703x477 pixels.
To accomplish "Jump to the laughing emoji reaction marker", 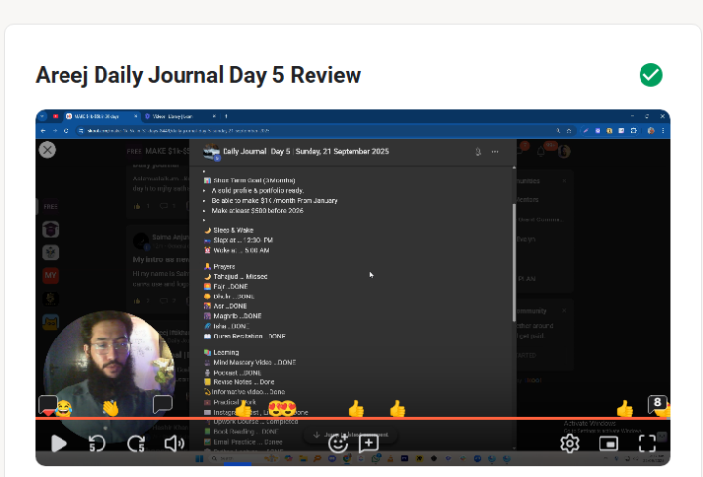I will pyautogui.click(x=63, y=408).
